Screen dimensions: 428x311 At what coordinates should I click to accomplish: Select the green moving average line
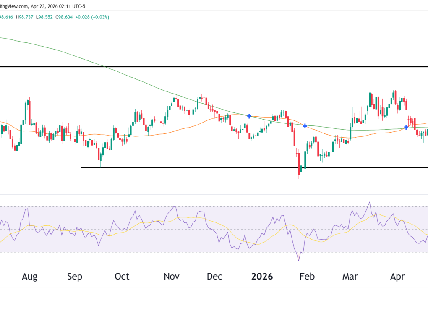coord(126,76)
